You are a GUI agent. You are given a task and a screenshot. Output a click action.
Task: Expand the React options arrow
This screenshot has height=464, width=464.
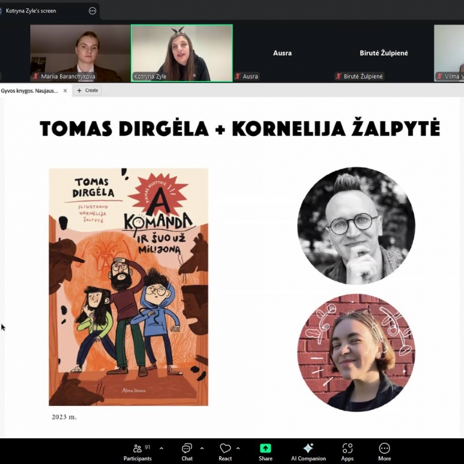(238, 448)
